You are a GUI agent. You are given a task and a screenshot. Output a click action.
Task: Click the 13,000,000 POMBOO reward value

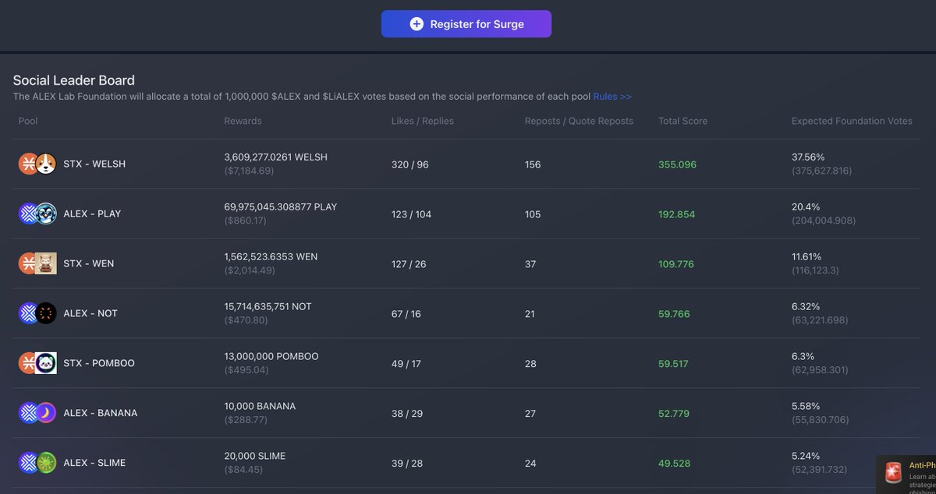271,357
